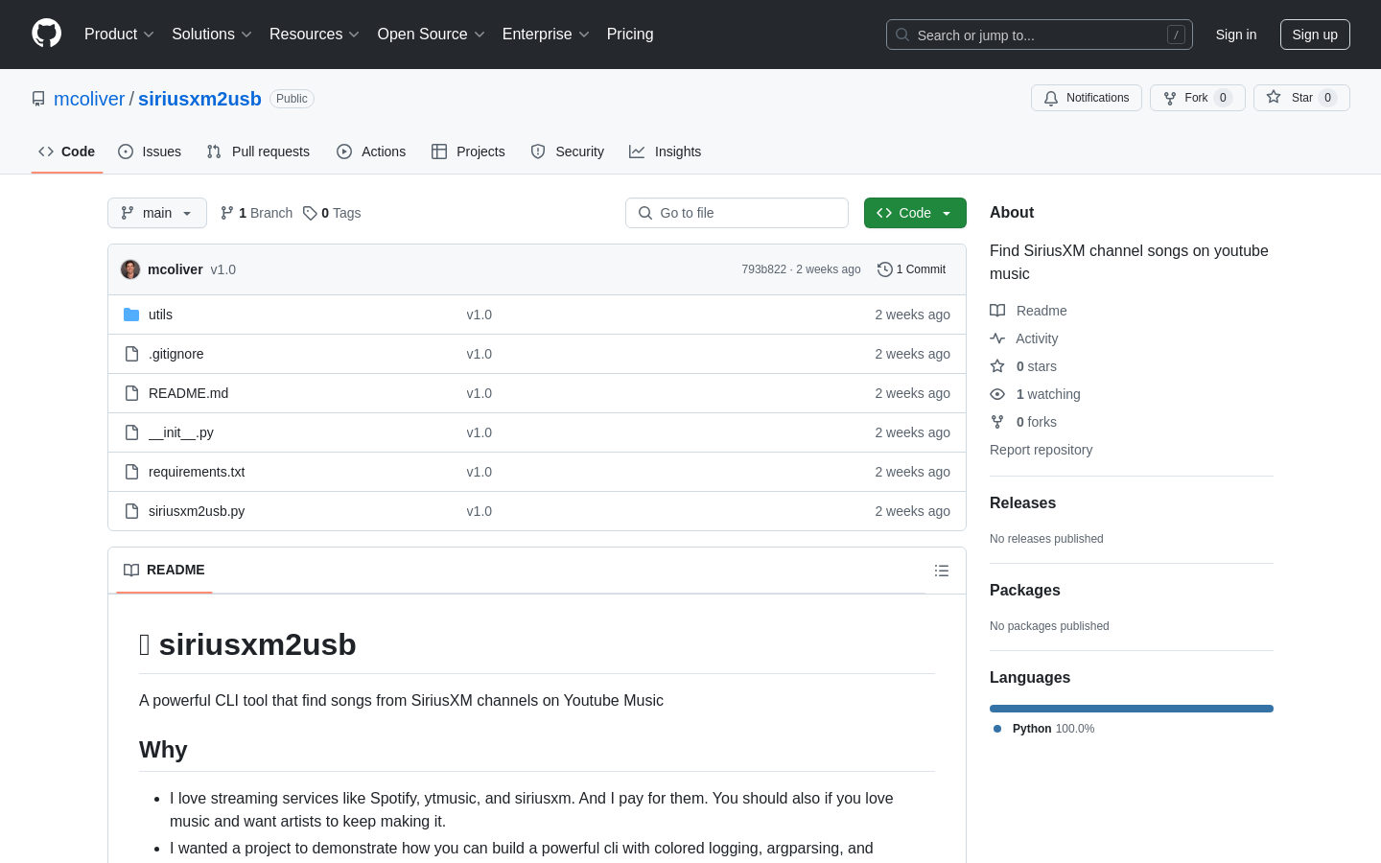Click the eye icon next to watching
This screenshot has height=863, width=1381.
pos(997,394)
